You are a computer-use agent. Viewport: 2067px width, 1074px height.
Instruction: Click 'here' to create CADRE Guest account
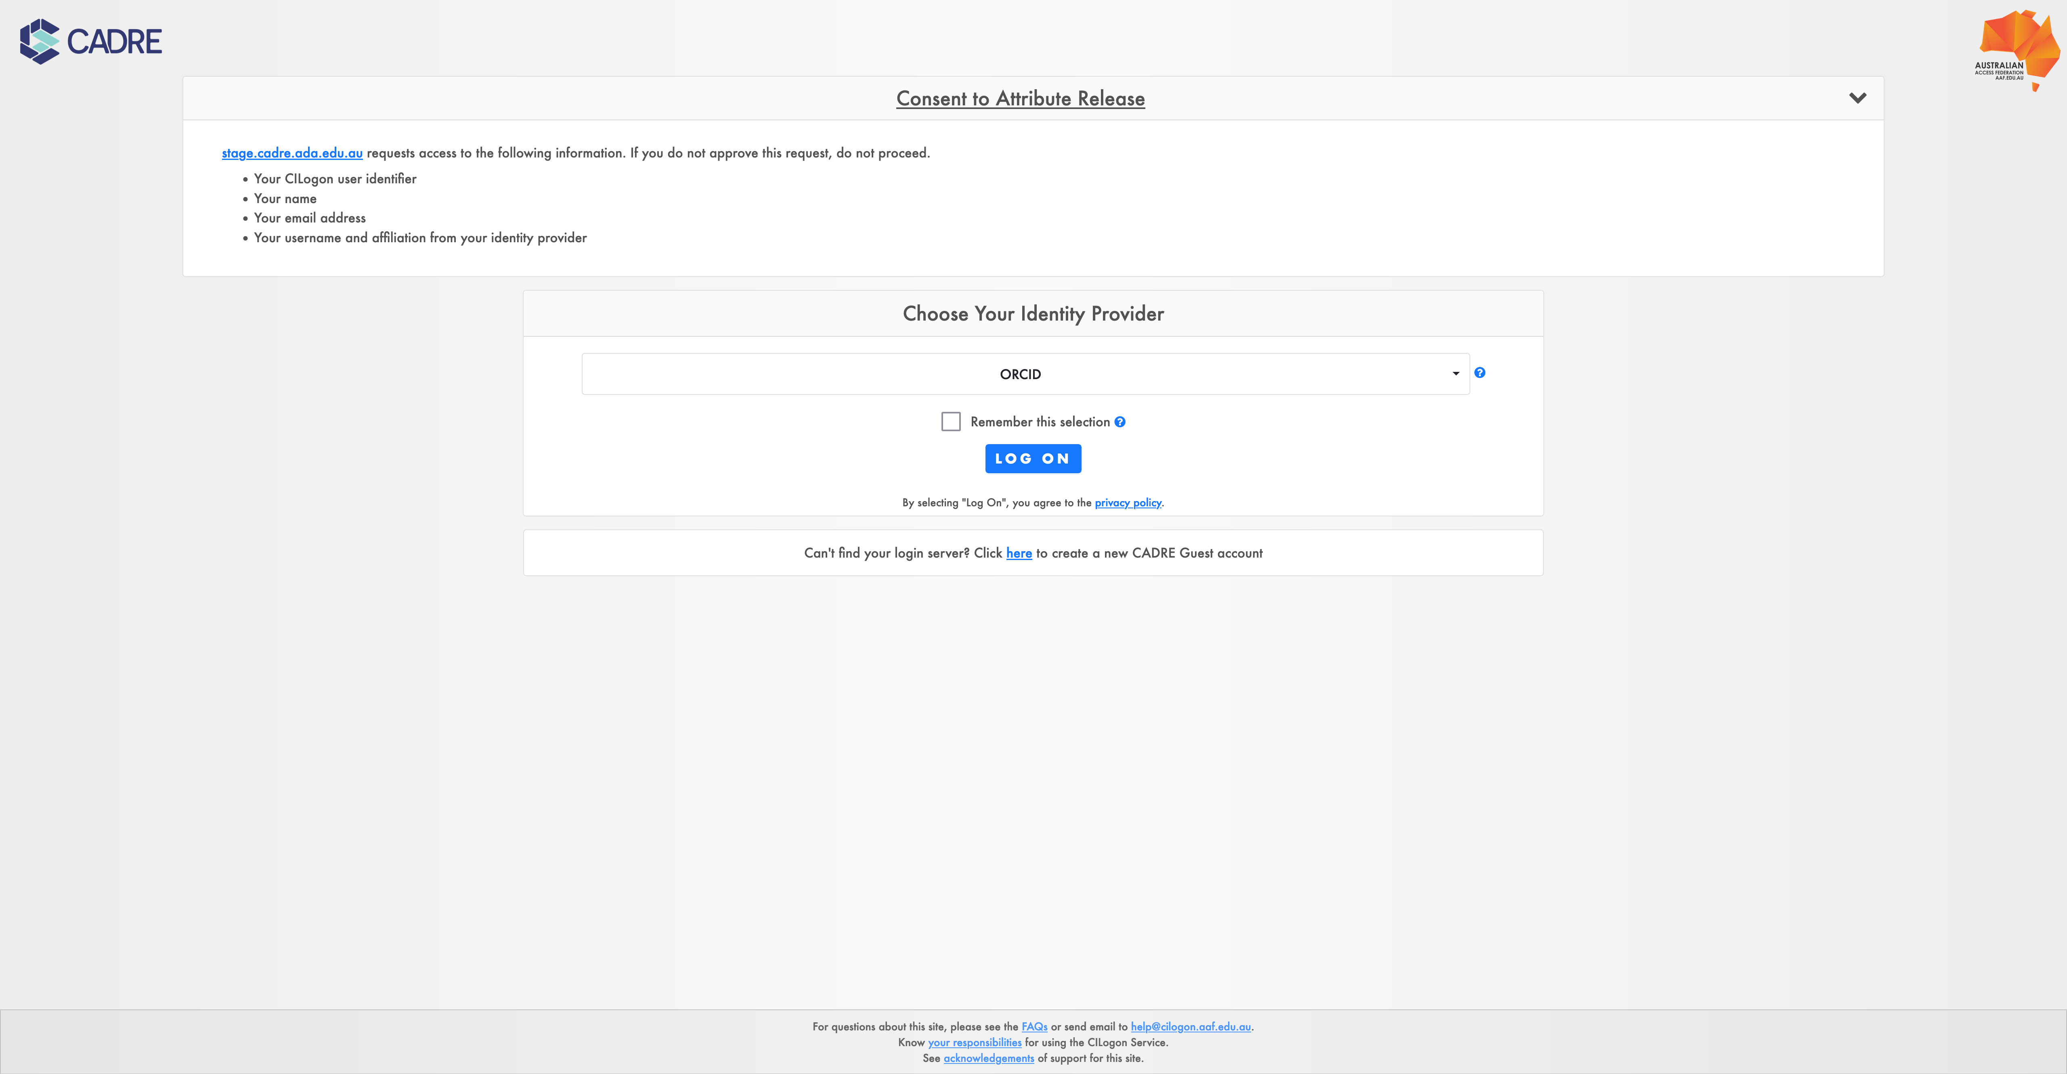(x=1018, y=553)
